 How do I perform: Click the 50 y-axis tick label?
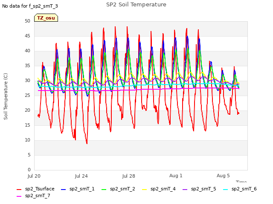click(x=27, y=21)
